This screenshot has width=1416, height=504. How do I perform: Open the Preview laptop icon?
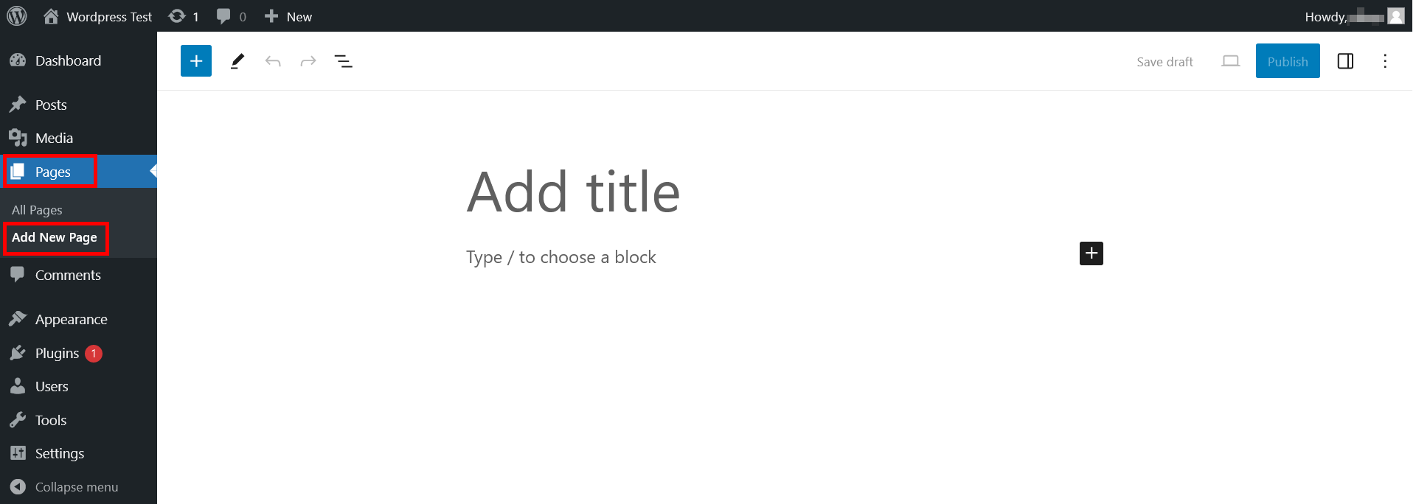coord(1230,61)
